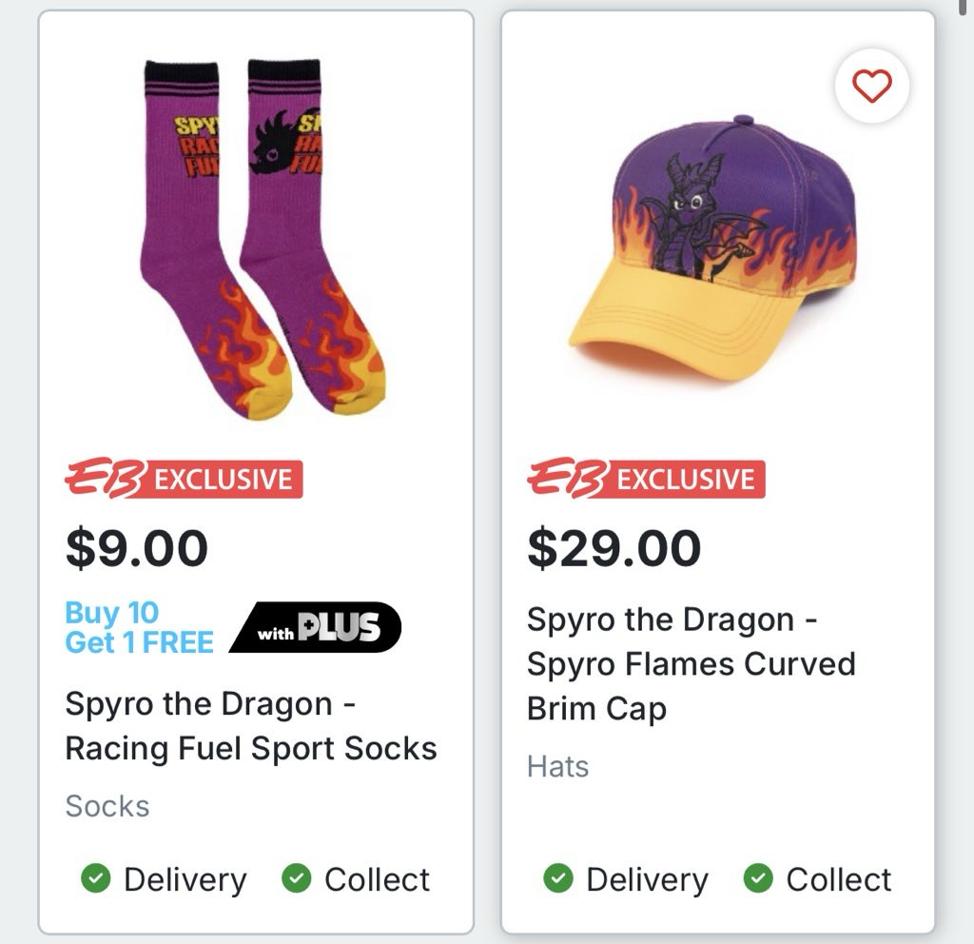Click the 'Buy 10 Get 1 FREE' offer text
Image resolution: width=974 pixels, height=944 pixels.
click(x=139, y=627)
